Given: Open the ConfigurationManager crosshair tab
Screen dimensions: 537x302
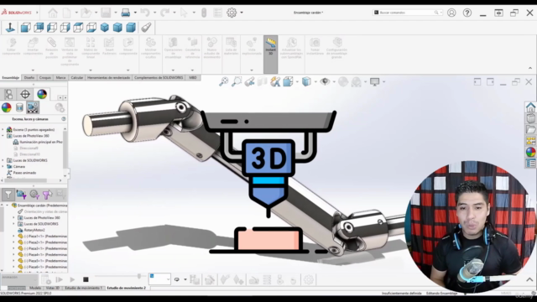Looking at the screenshot, I should click(25, 94).
